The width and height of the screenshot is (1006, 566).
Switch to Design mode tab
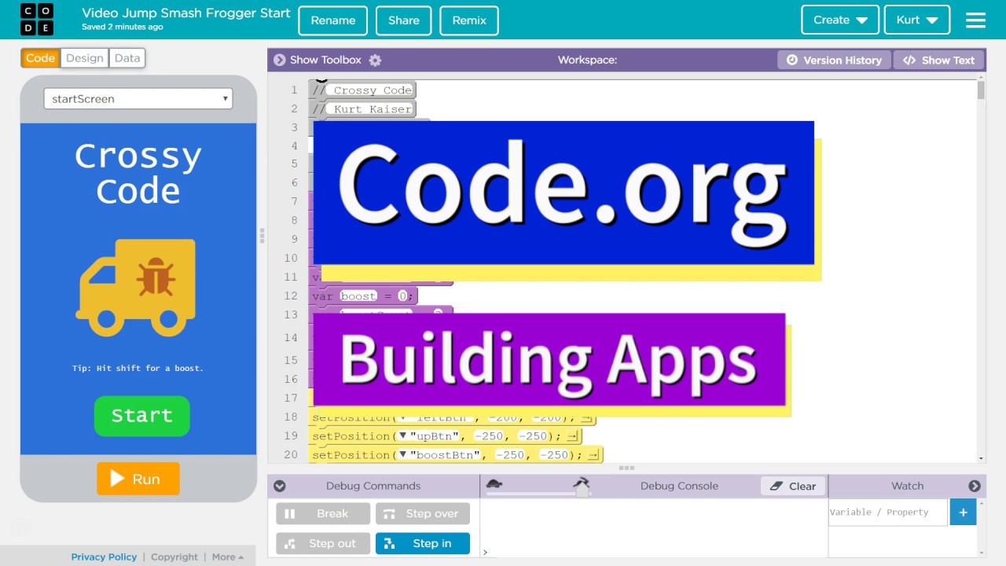(84, 58)
